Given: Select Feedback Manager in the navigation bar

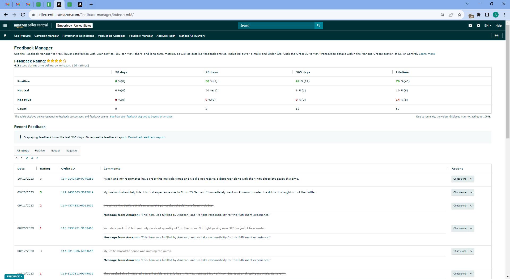Looking at the screenshot, I should pyautogui.click(x=141, y=36).
